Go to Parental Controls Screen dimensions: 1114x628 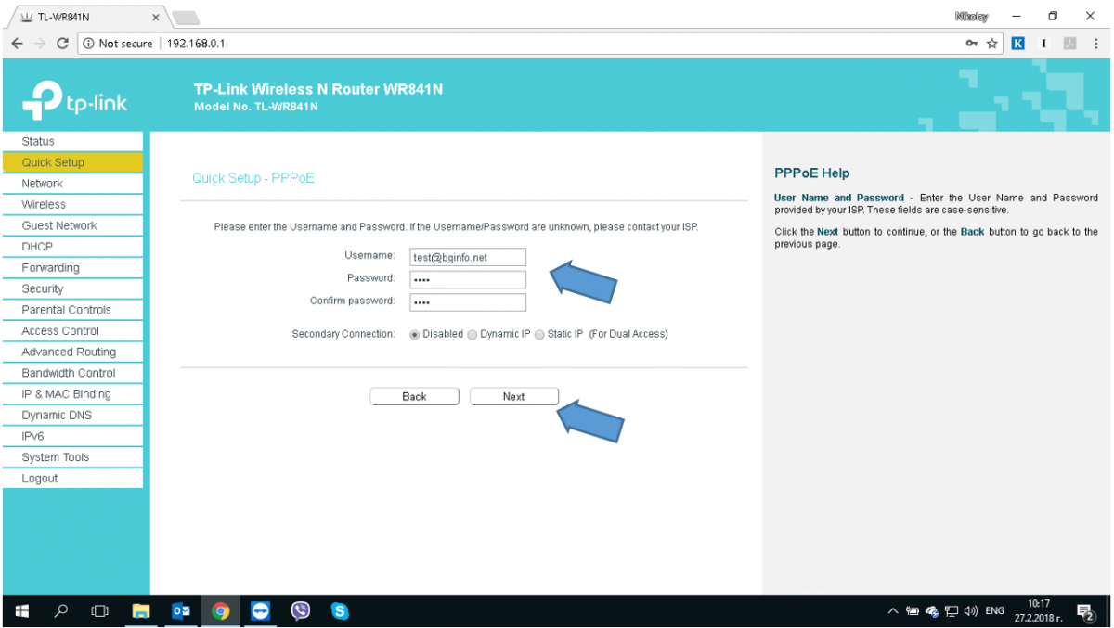pos(72,310)
